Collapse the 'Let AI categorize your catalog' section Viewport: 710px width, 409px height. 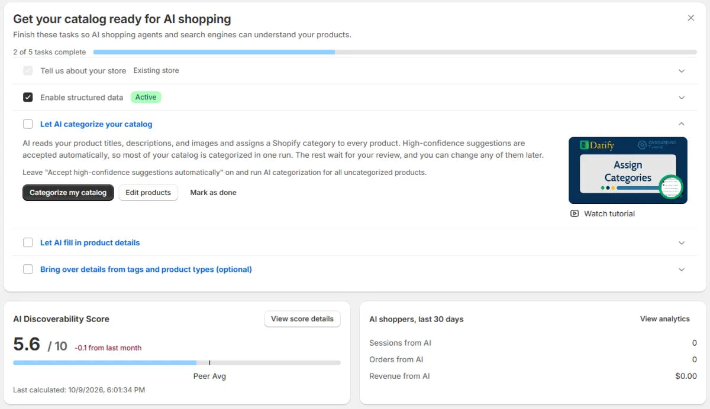pyautogui.click(x=682, y=124)
